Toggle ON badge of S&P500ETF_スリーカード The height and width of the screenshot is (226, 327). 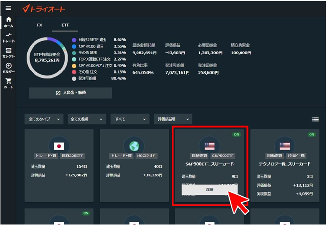point(236,135)
